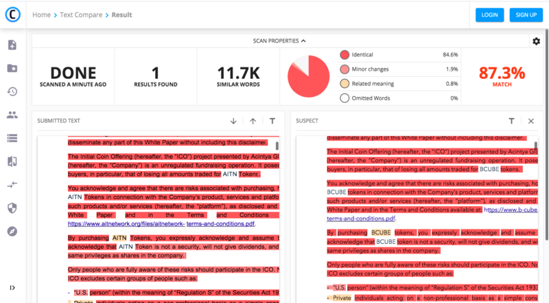
Task: Toggle text view in Submitted Text panel
Action: coord(272,121)
